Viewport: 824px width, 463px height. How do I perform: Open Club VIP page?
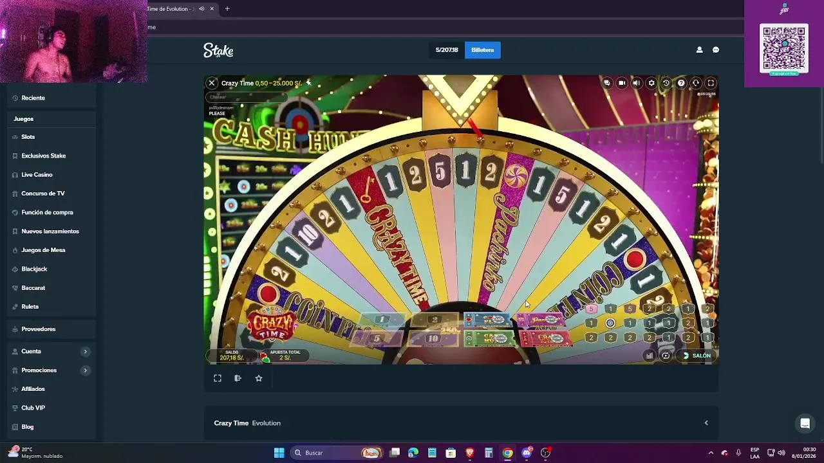pos(33,408)
